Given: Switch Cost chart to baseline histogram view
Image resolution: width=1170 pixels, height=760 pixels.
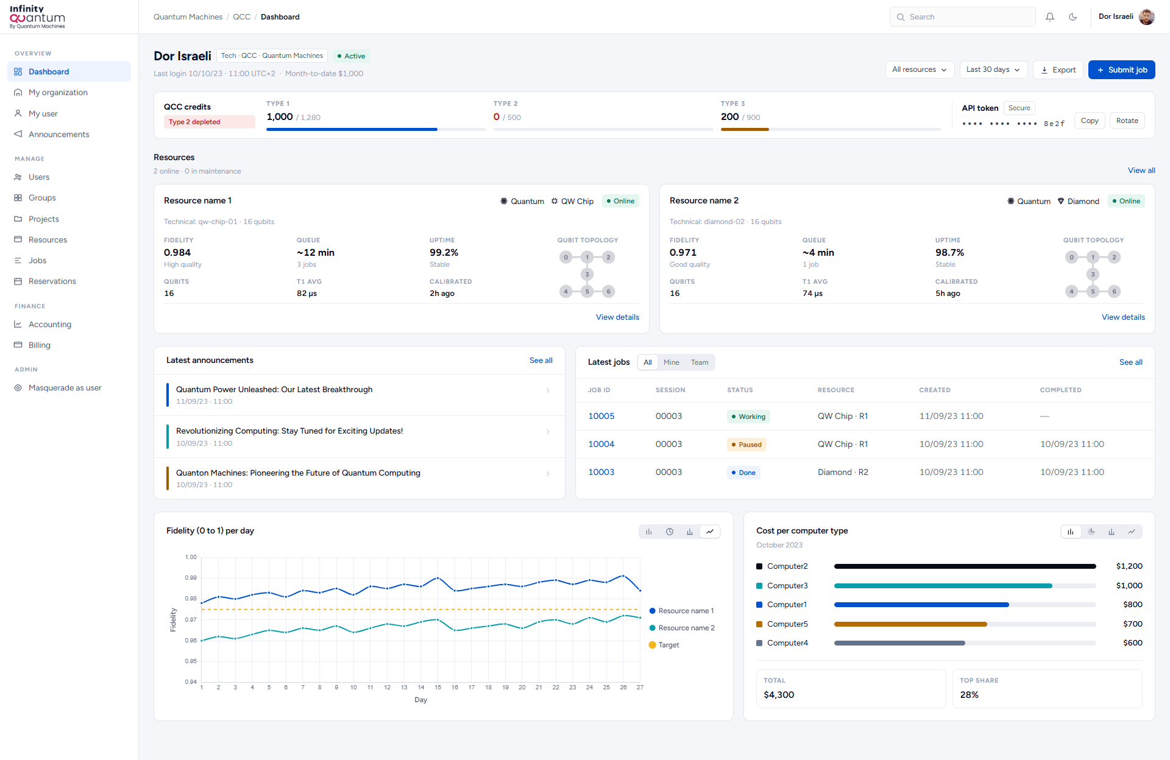Looking at the screenshot, I should [1111, 532].
